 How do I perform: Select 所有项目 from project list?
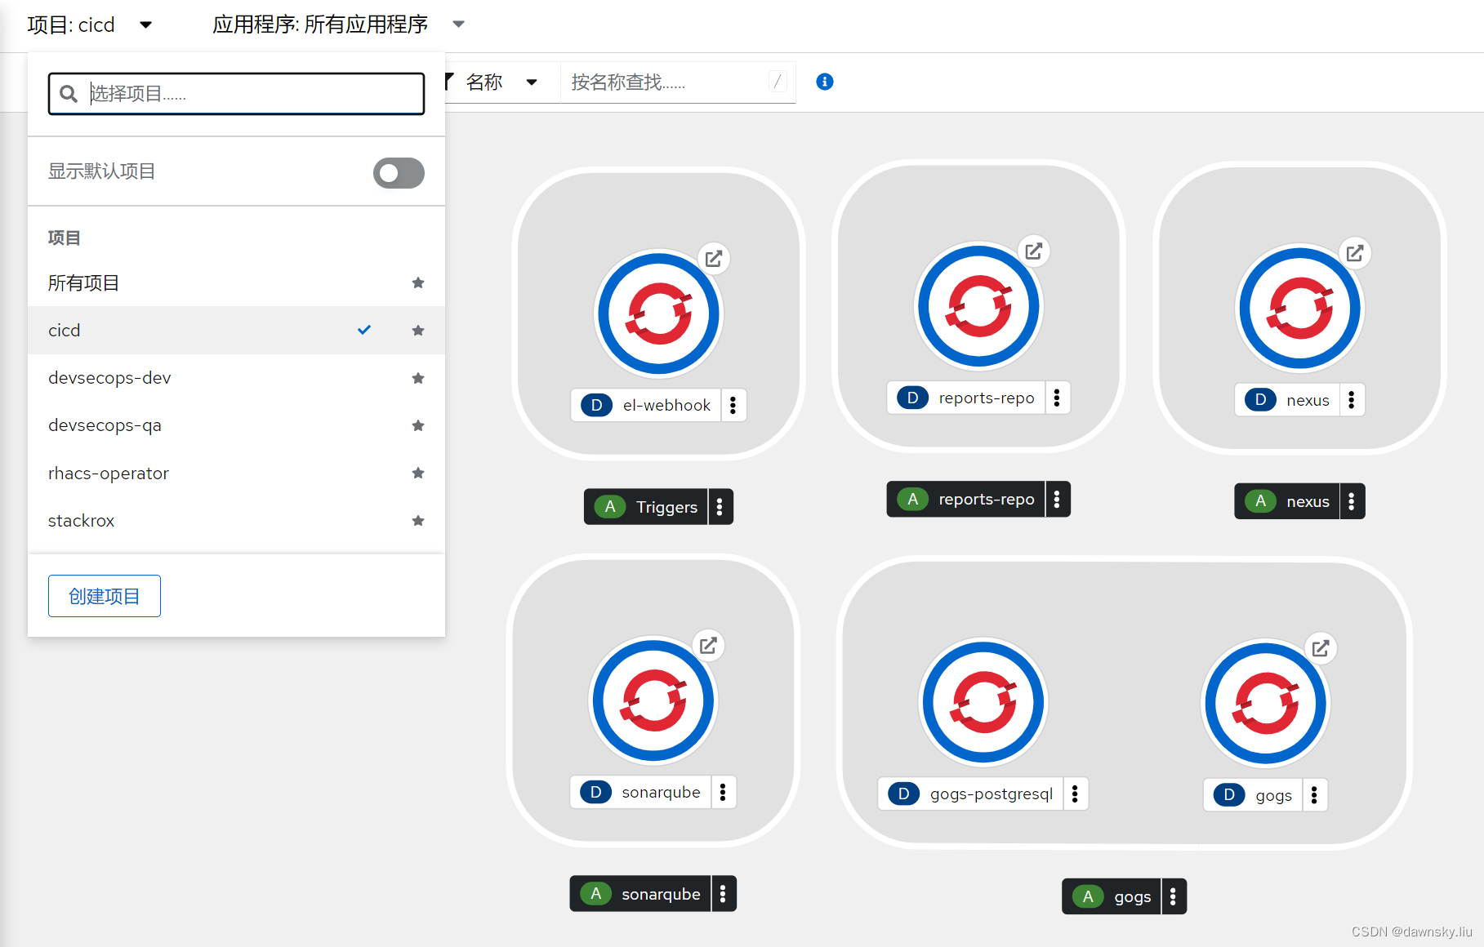click(x=236, y=283)
